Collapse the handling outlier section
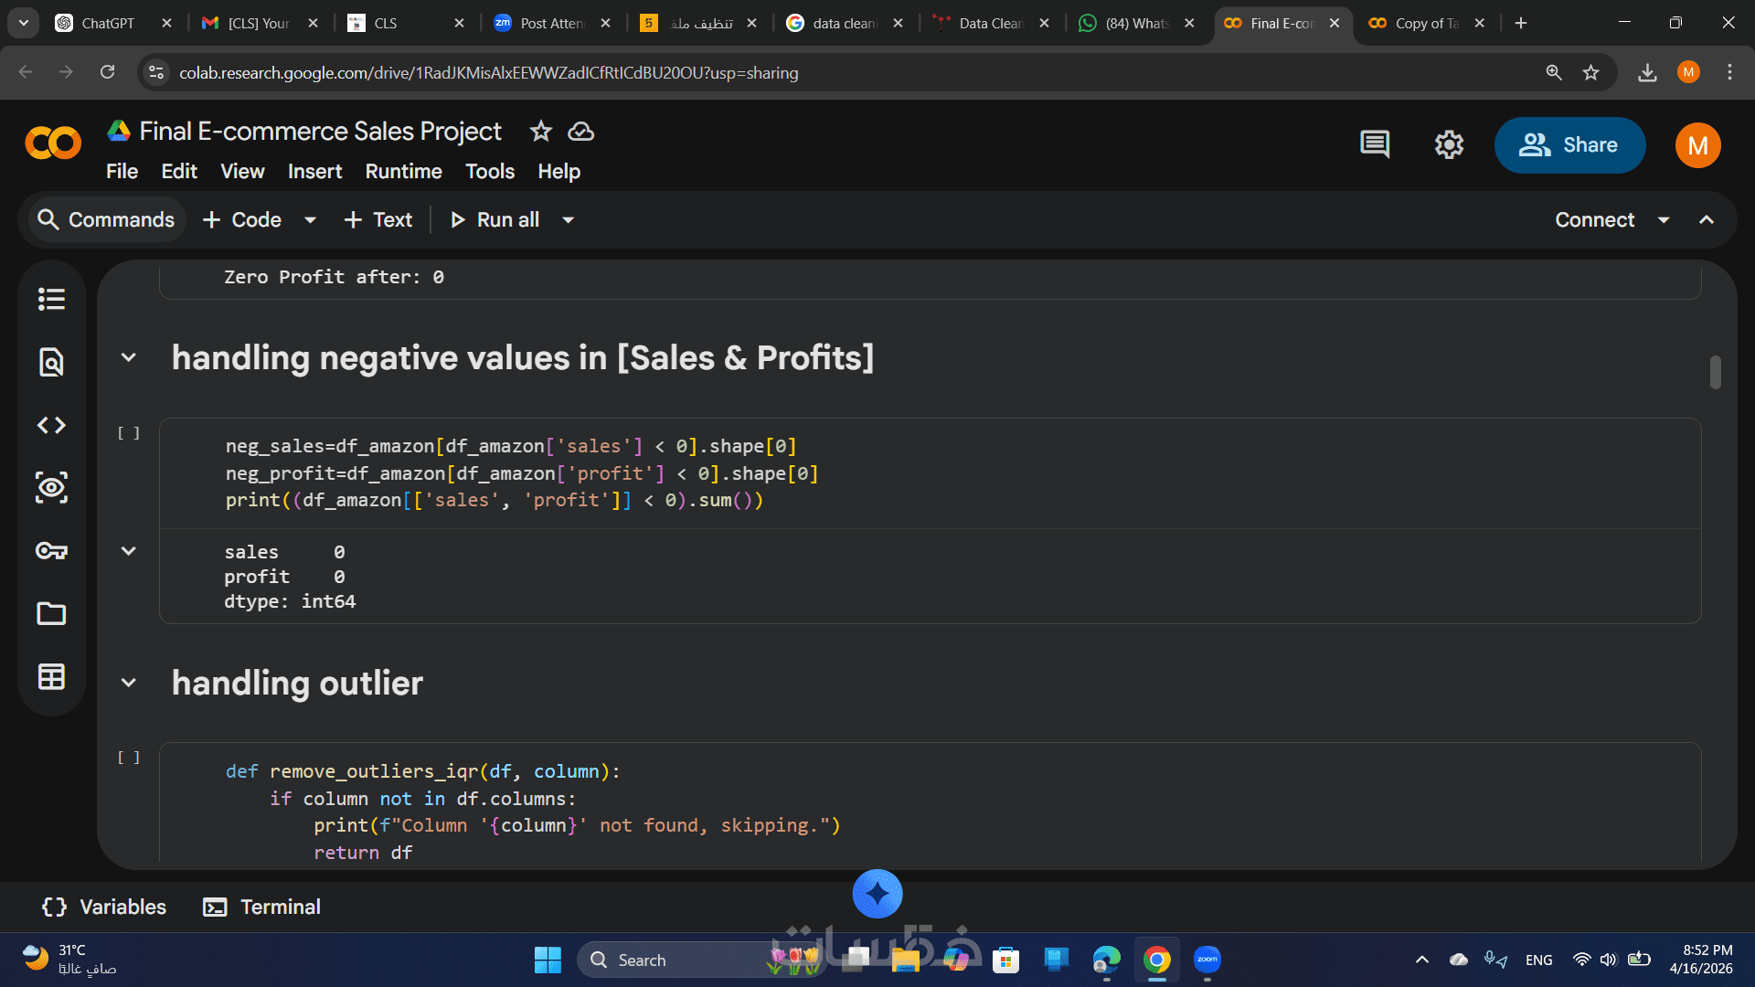Image resolution: width=1755 pixels, height=987 pixels. (129, 684)
